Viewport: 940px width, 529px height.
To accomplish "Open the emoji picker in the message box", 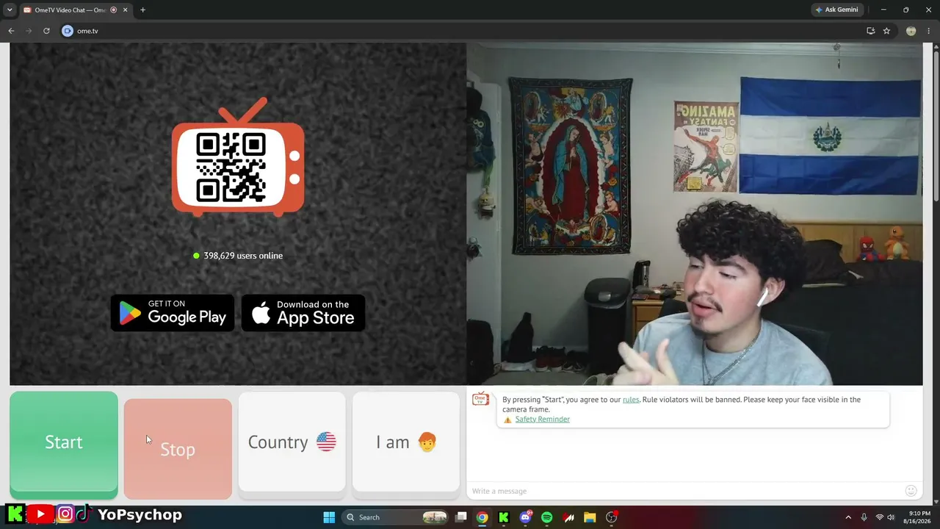I will point(911,491).
